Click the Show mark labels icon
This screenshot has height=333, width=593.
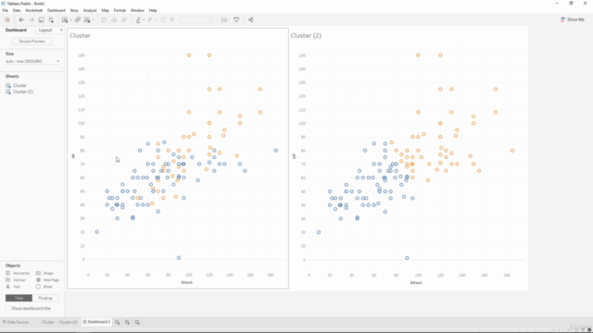163,19
